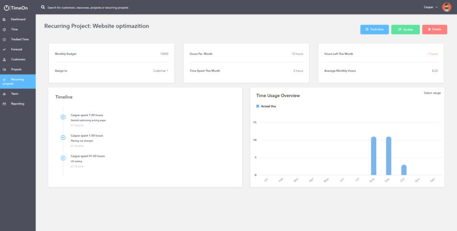This screenshot has height=231, width=457.
Task: Click 'Started optimizing pricing page' entry text
Action: tap(88, 120)
